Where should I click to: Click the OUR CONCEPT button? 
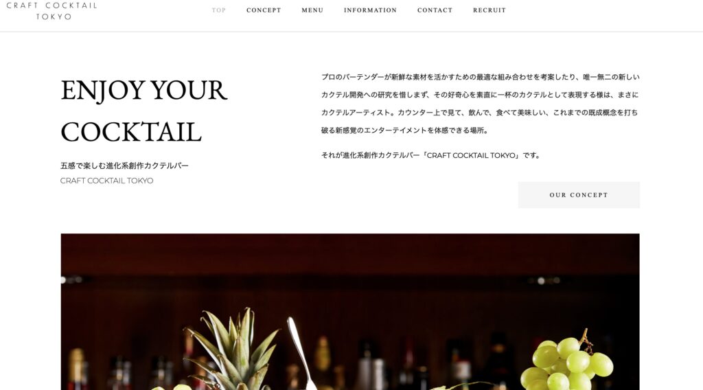tap(579, 195)
